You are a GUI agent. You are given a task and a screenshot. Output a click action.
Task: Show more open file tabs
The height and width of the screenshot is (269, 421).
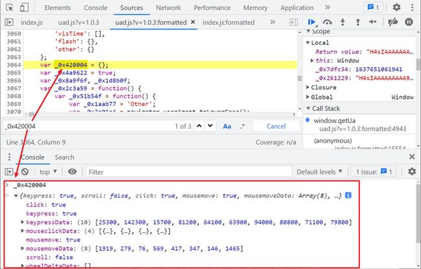[x=272, y=22]
